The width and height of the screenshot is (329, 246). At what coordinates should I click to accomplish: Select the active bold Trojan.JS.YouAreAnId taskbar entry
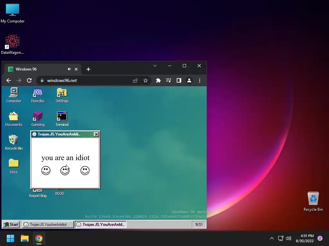(101, 225)
